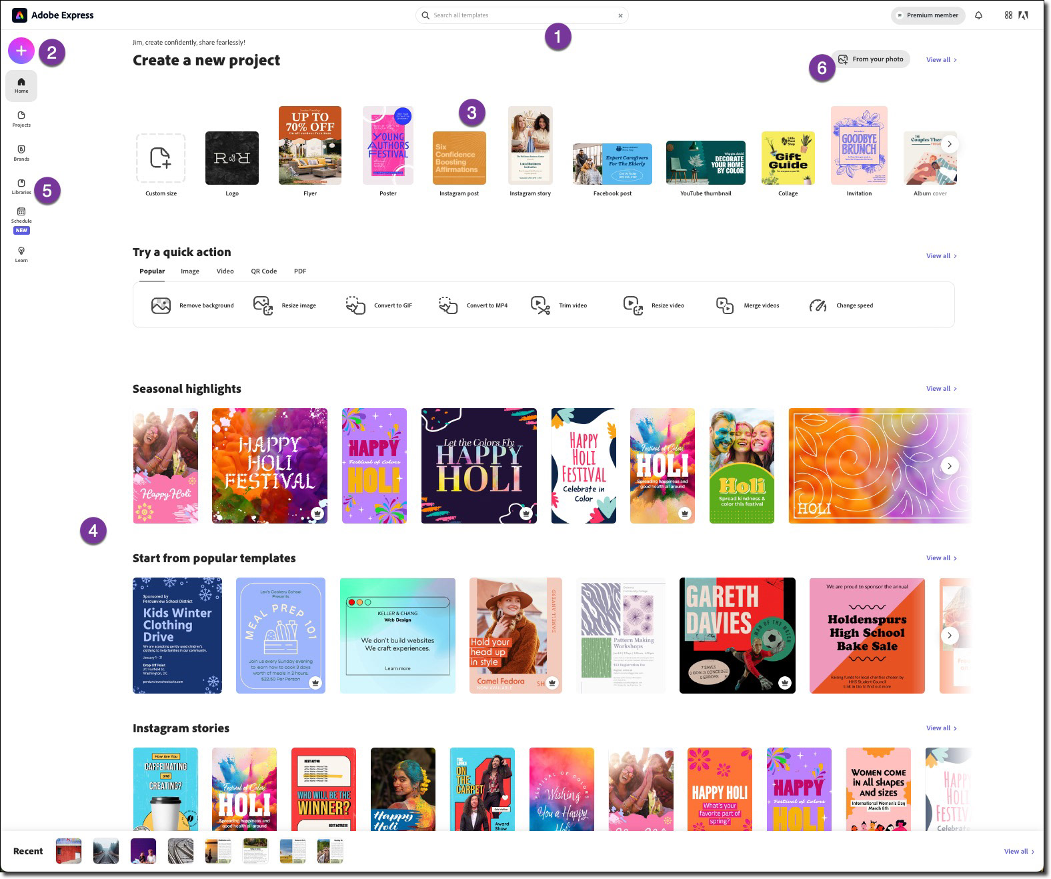This screenshot has width=1051, height=879.
Task: Switch to the QR Code tab
Action: click(x=263, y=271)
